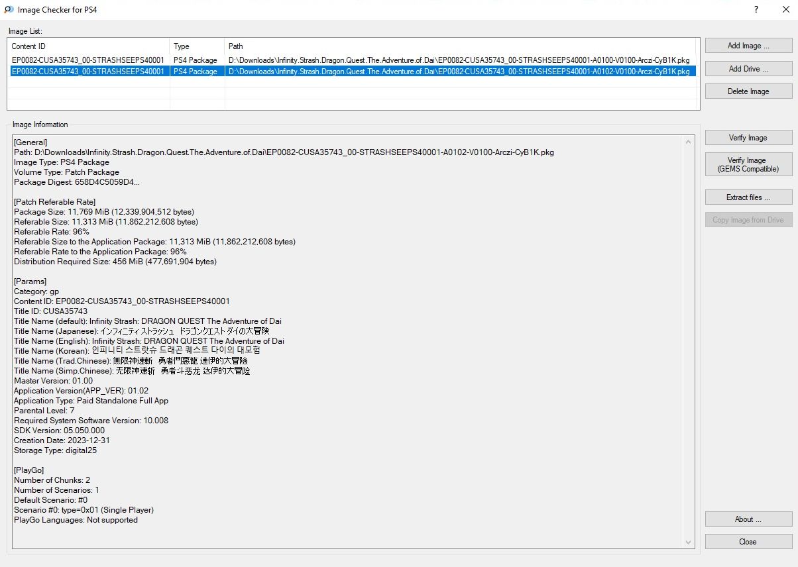Close the window using the title bar X

coord(785,10)
